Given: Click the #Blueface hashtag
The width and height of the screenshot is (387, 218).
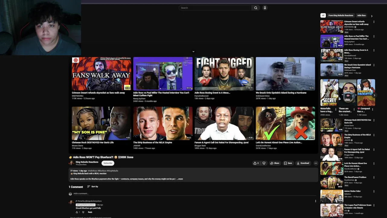Looking at the screenshot, I should [x=102, y=171].
